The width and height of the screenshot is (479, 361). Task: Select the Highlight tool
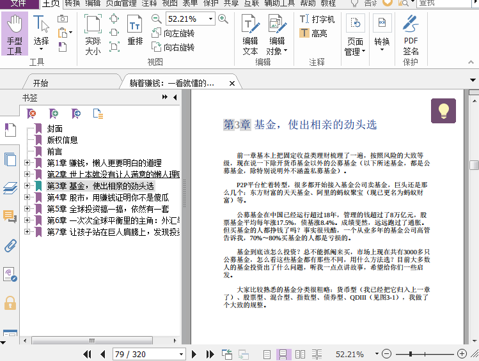pyautogui.click(x=313, y=33)
